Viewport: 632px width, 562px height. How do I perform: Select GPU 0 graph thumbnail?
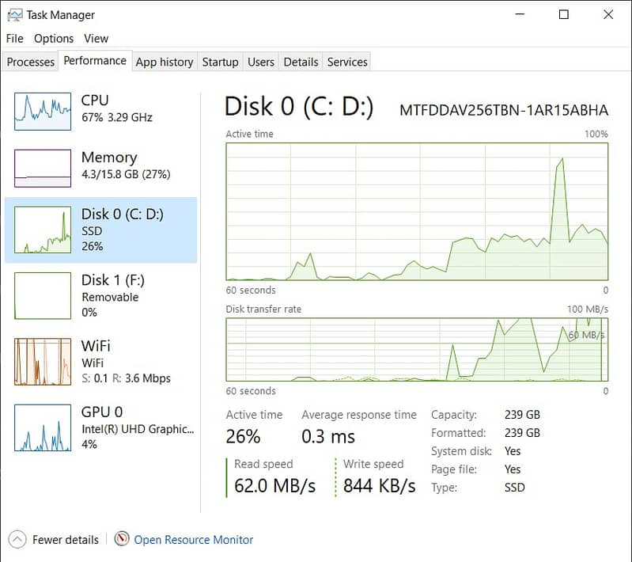click(43, 427)
